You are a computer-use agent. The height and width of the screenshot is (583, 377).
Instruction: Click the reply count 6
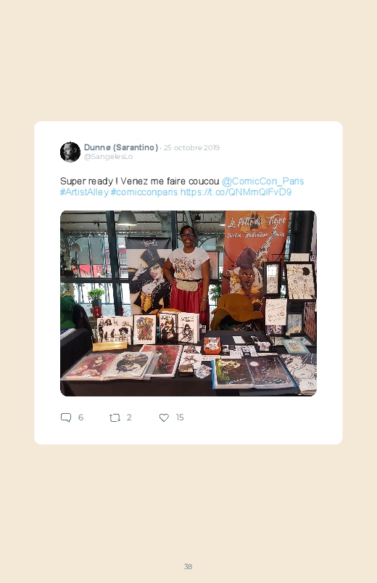coord(80,417)
